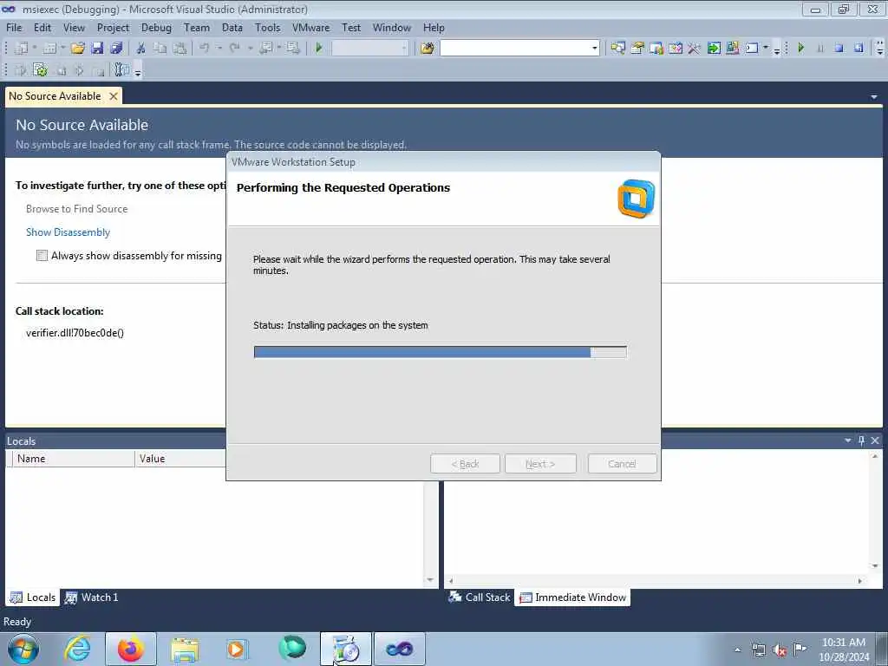Open the Tools menu

click(x=267, y=28)
